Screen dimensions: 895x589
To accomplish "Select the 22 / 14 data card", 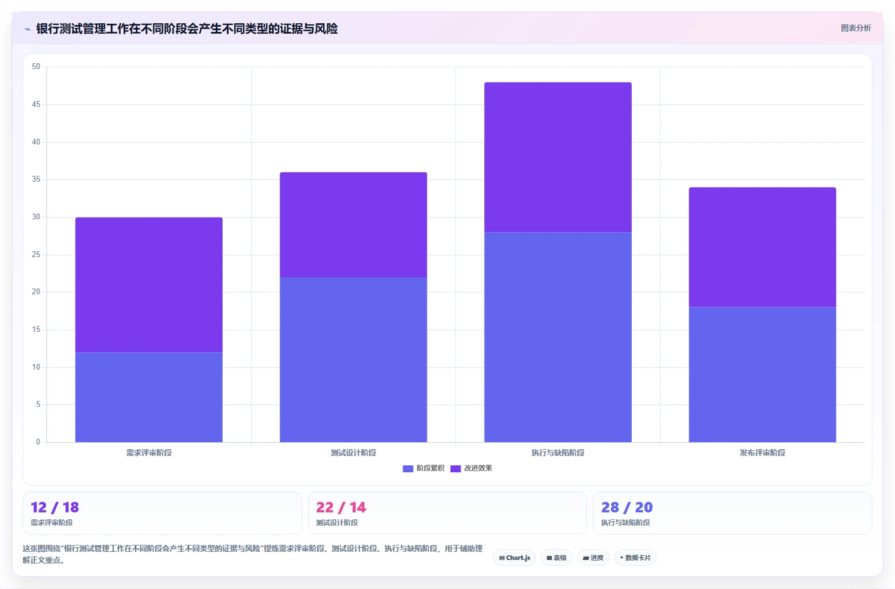I will point(447,513).
